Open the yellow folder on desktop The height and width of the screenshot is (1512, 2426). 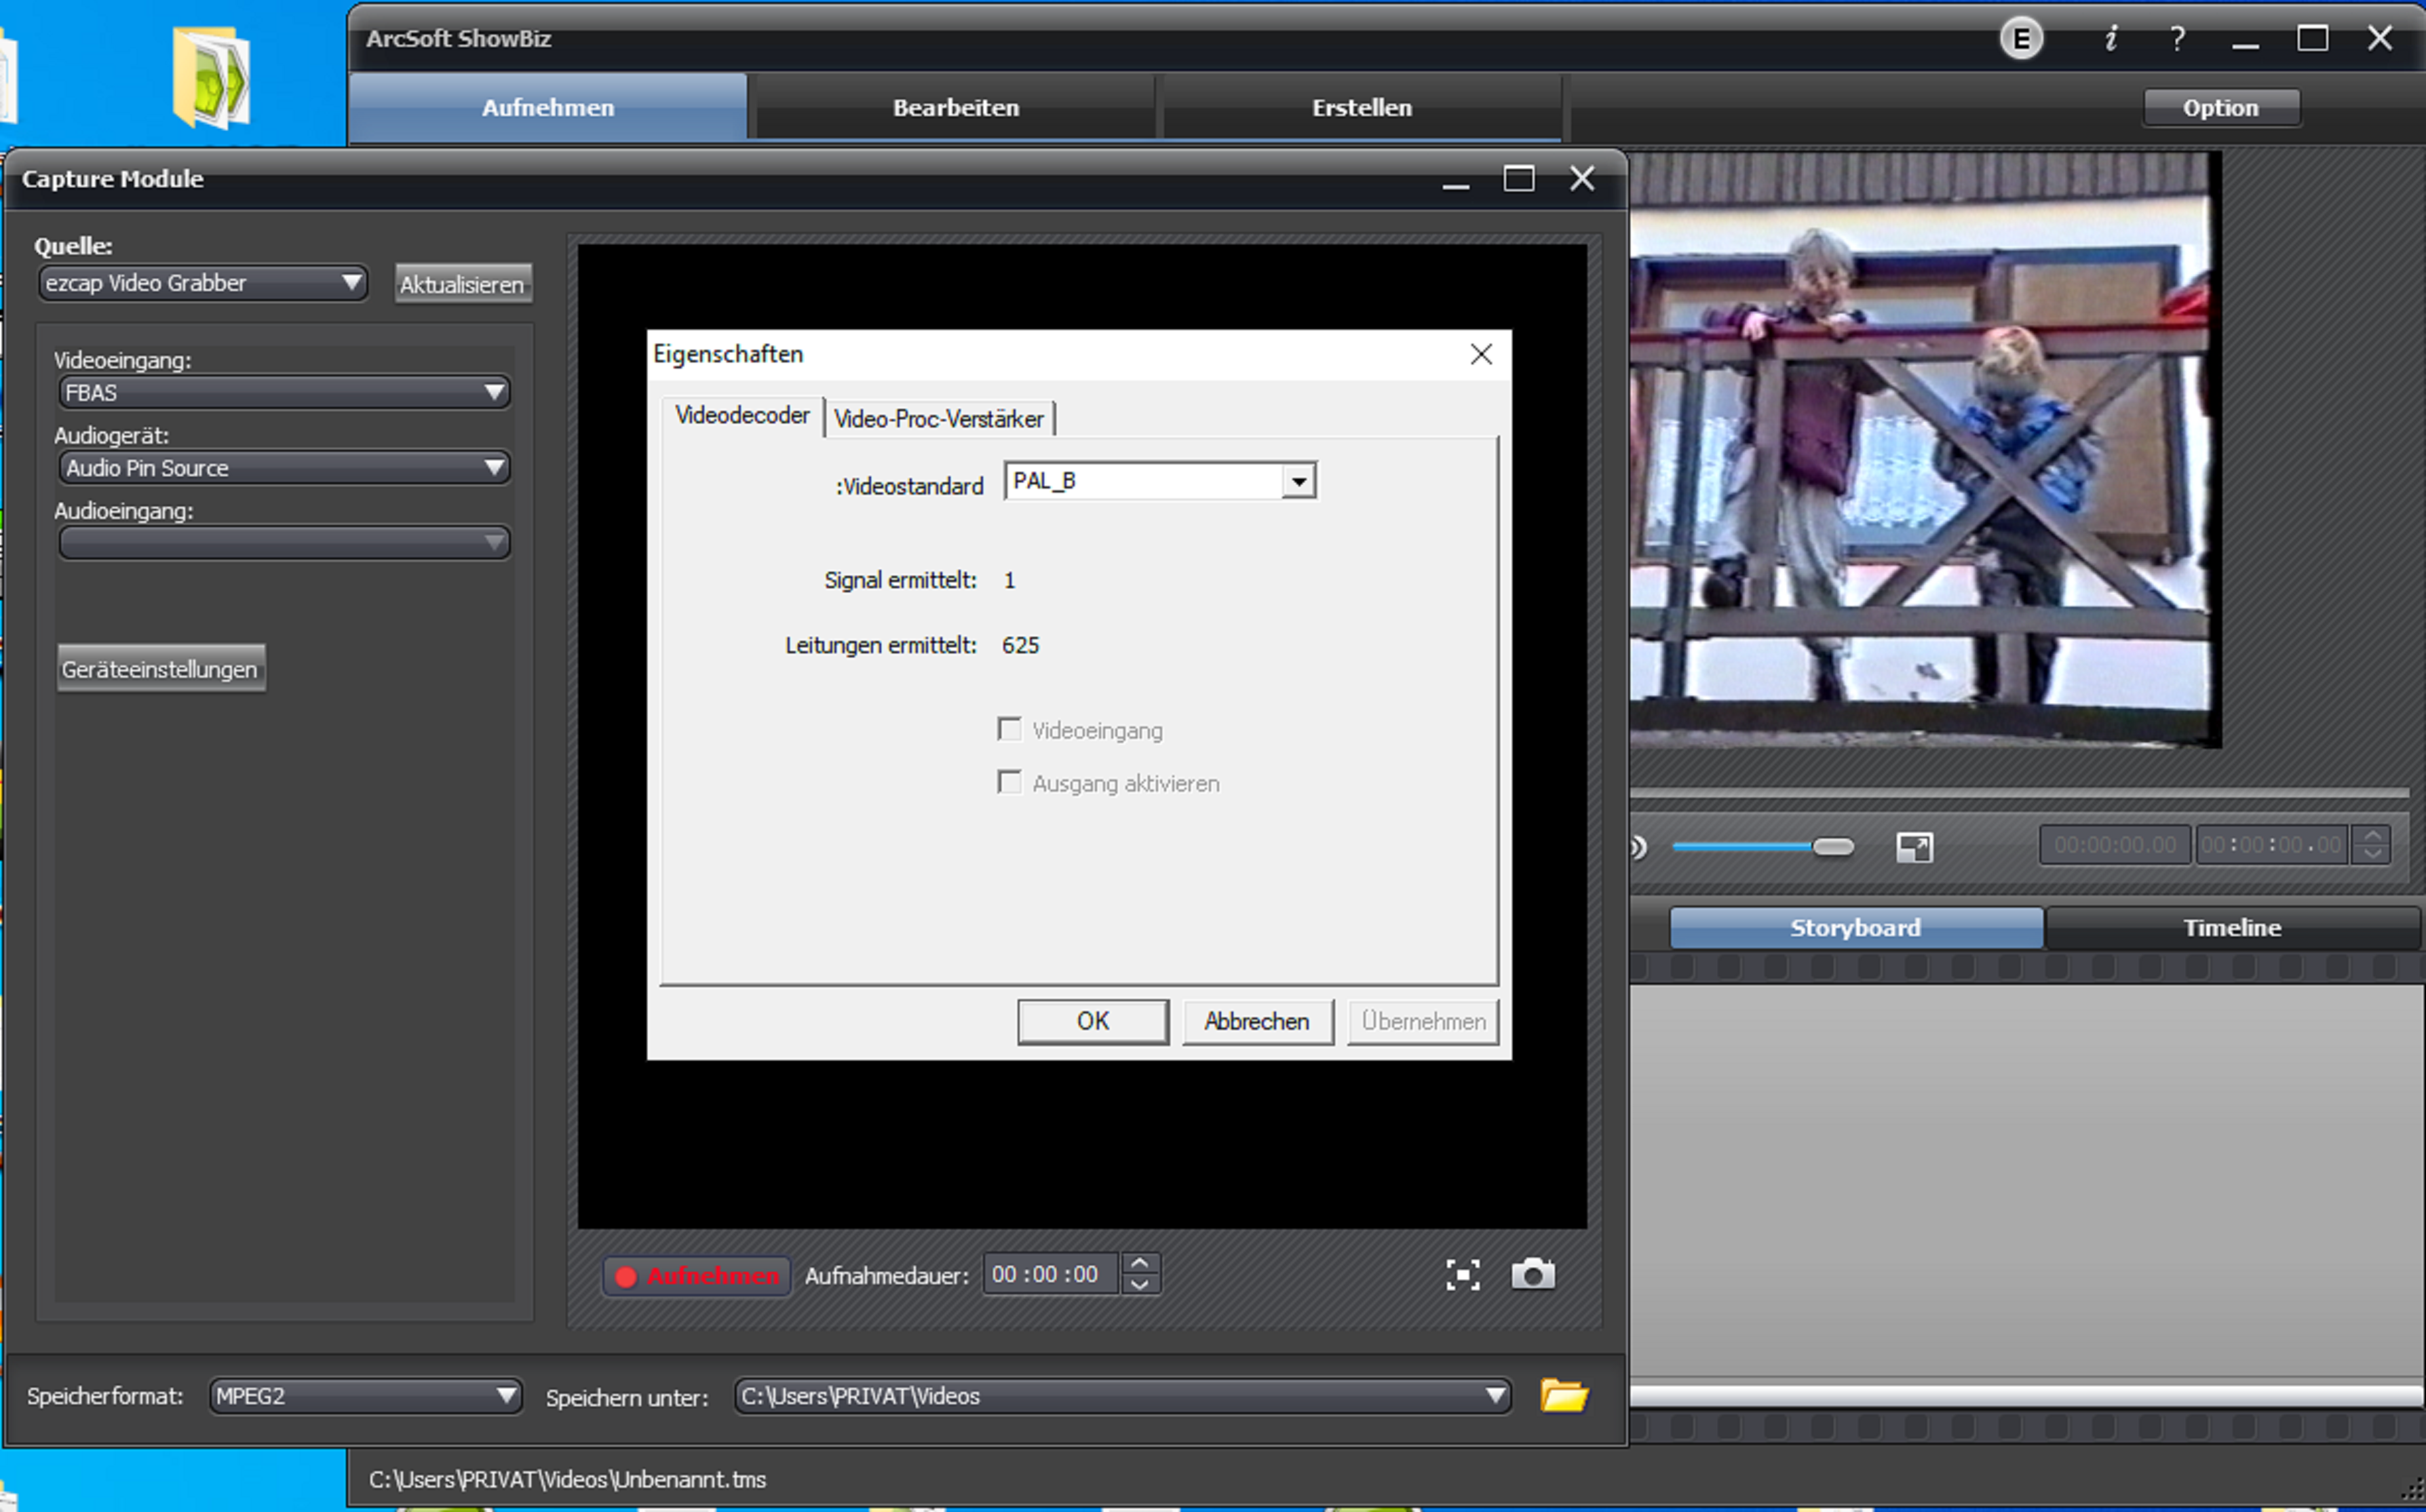(x=211, y=79)
